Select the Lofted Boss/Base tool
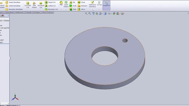 [13, 6]
